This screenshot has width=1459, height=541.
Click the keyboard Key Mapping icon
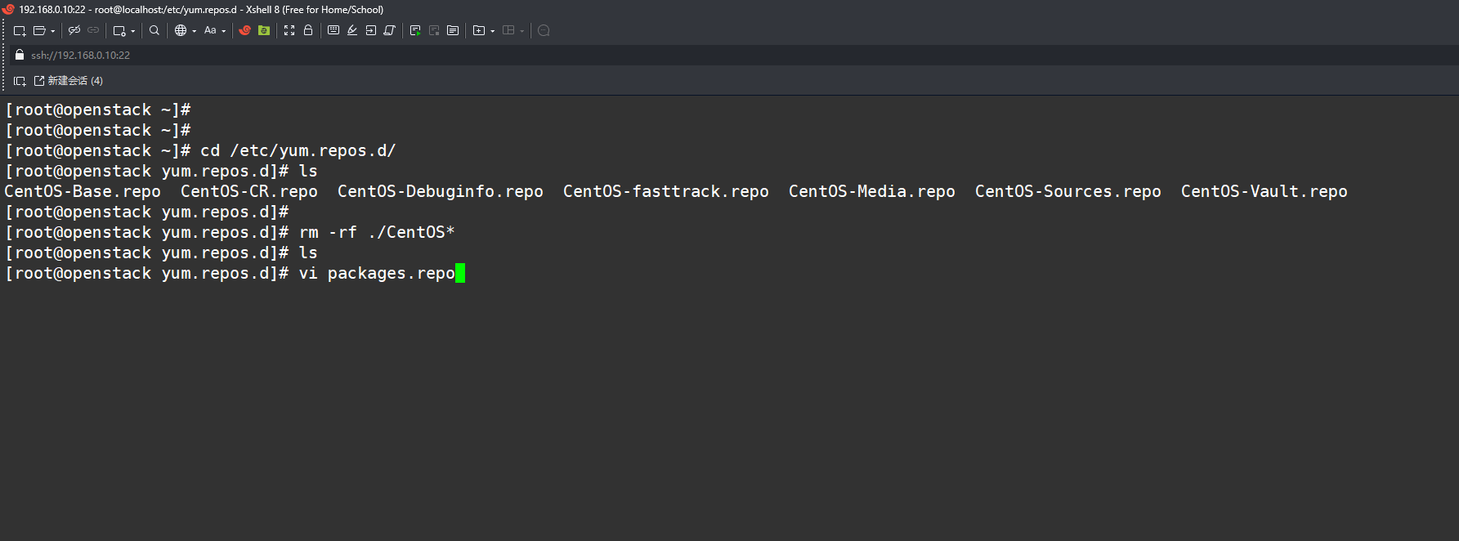(333, 30)
